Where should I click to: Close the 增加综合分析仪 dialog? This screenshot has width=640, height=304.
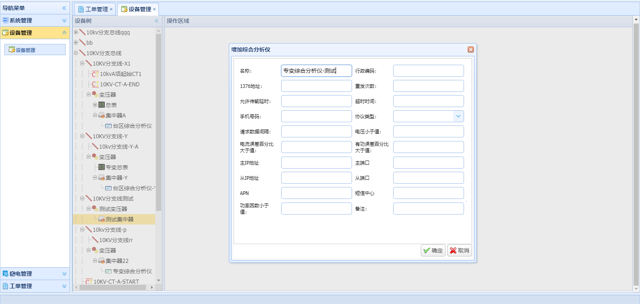[x=471, y=50]
